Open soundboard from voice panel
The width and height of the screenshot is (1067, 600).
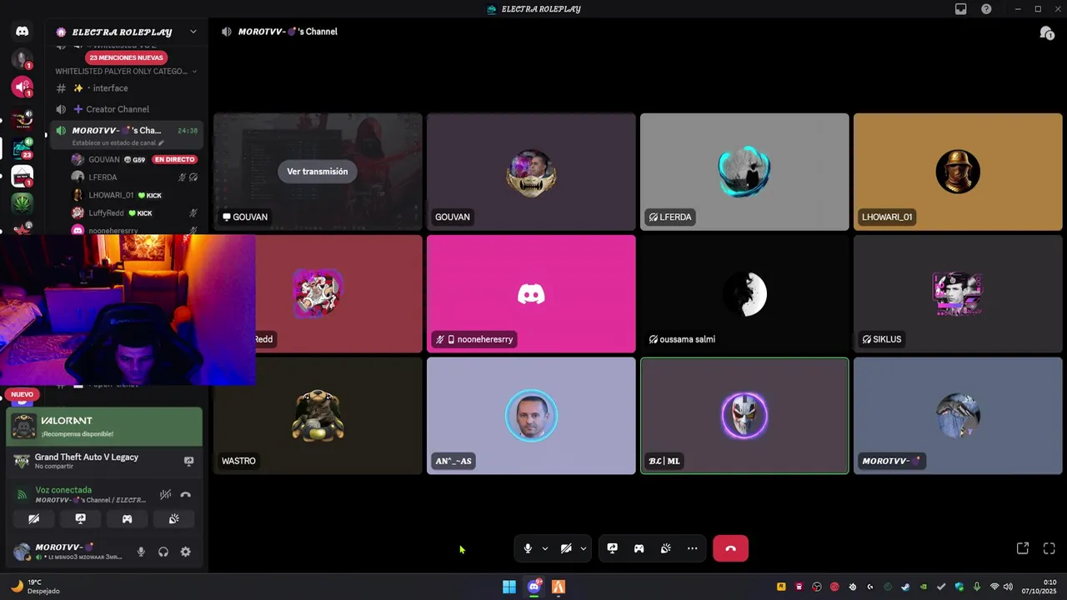[173, 518]
